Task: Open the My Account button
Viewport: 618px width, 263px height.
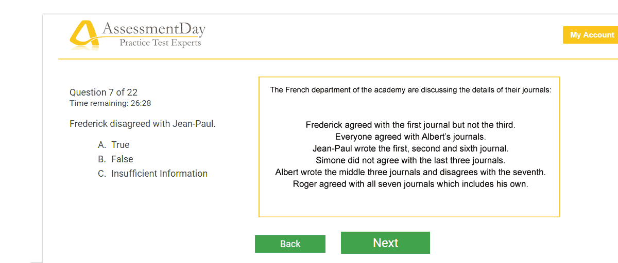Action: tap(592, 35)
